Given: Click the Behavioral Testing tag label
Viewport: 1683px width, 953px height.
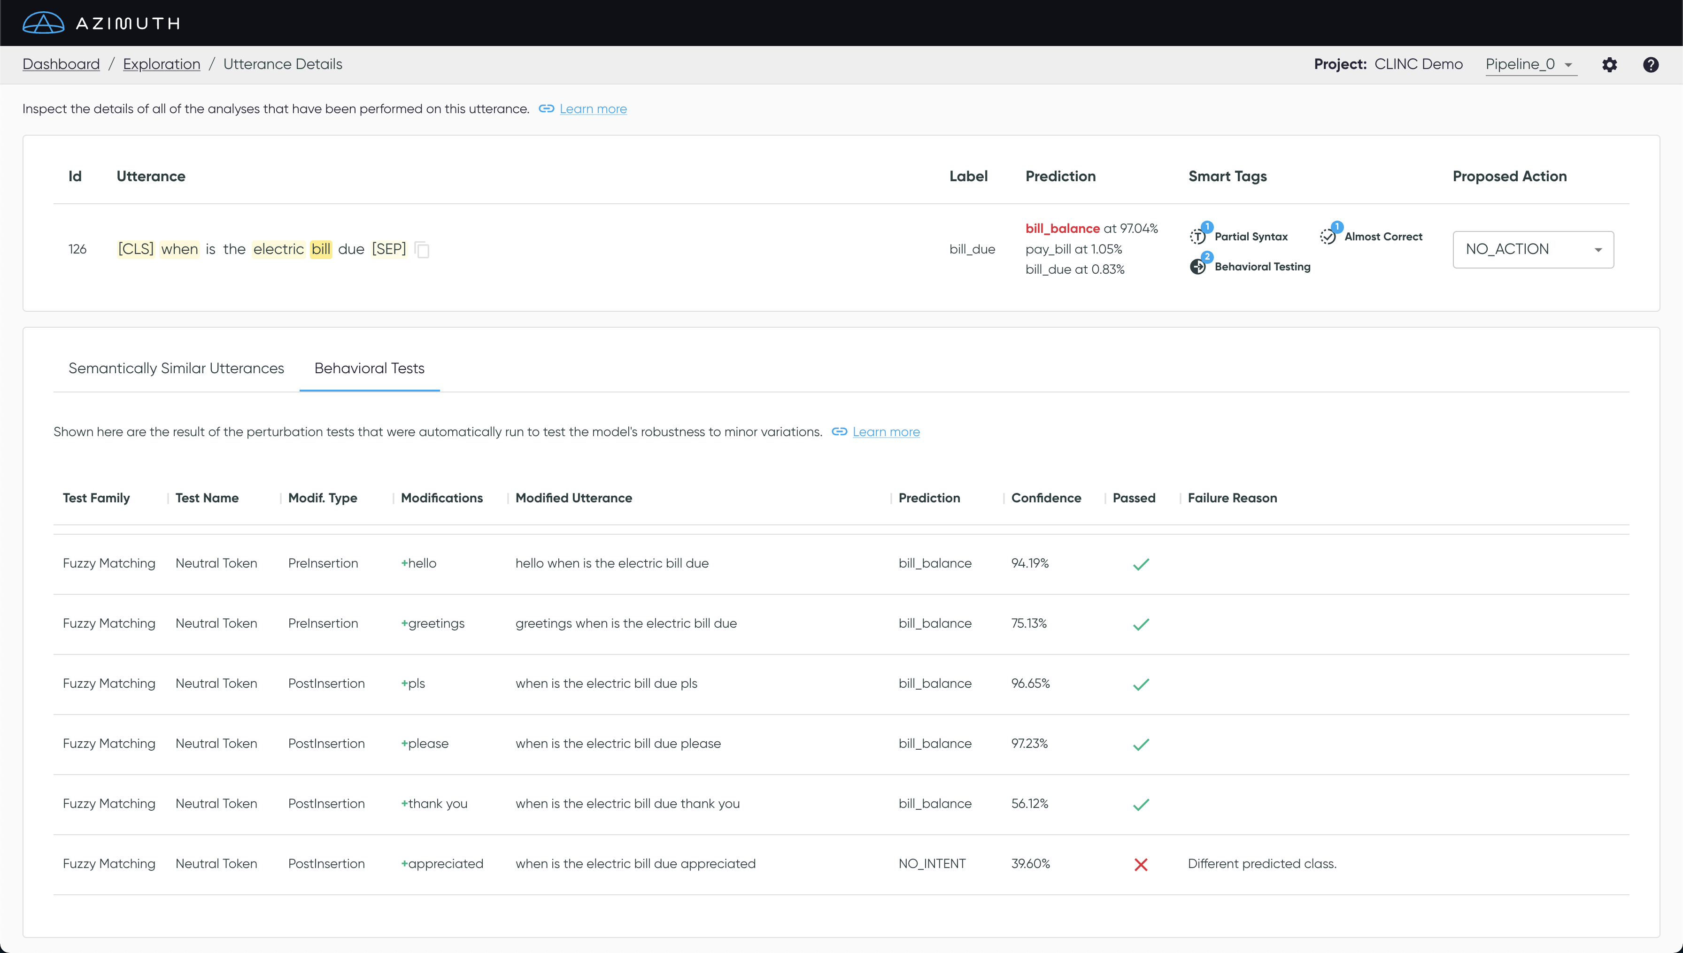Looking at the screenshot, I should click(1262, 266).
